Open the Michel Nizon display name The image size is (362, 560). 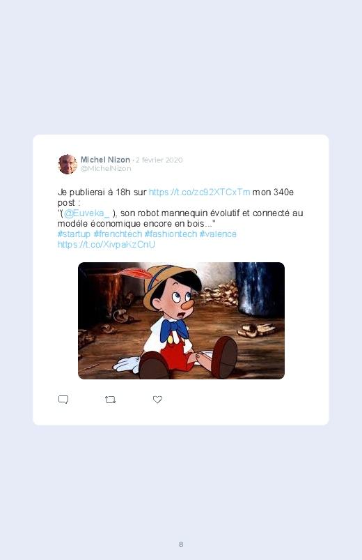pos(105,160)
